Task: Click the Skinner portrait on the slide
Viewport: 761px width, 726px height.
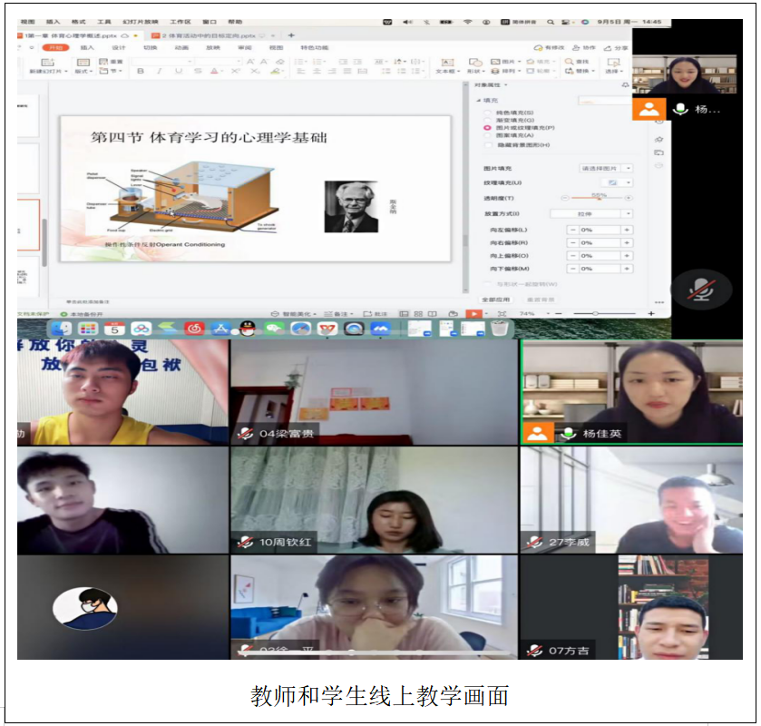Action: 350,207
